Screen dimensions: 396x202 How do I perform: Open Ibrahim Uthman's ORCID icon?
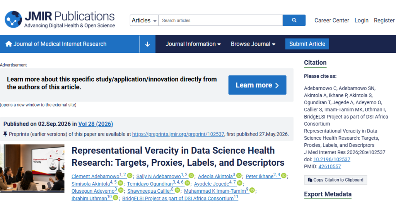[x=115, y=197]
